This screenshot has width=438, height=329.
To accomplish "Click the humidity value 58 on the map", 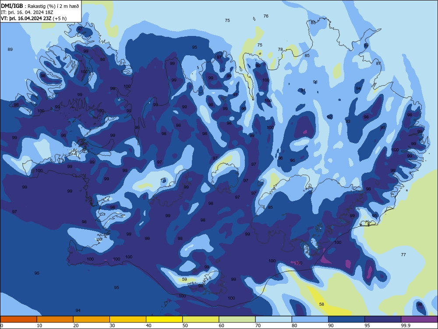I will point(321,304).
